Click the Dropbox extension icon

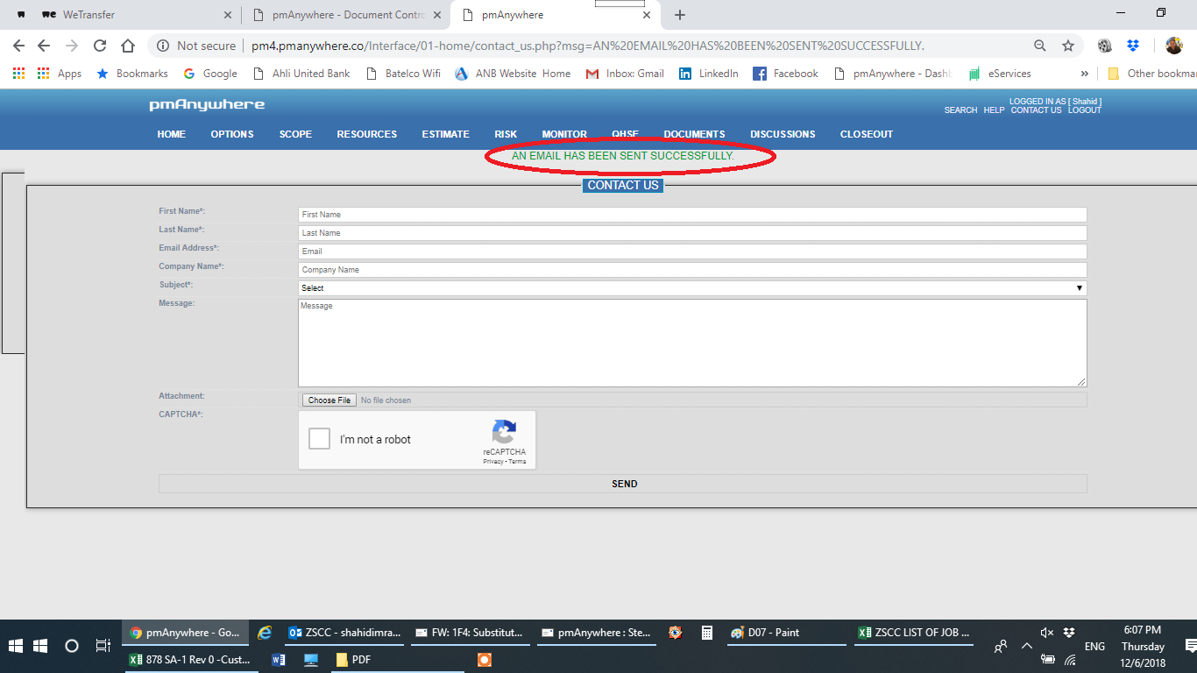(x=1133, y=46)
